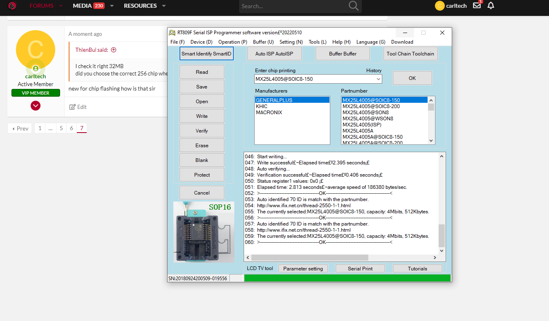Open the Help (H) menu
The width and height of the screenshot is (549, 321).
click(341, 42)
